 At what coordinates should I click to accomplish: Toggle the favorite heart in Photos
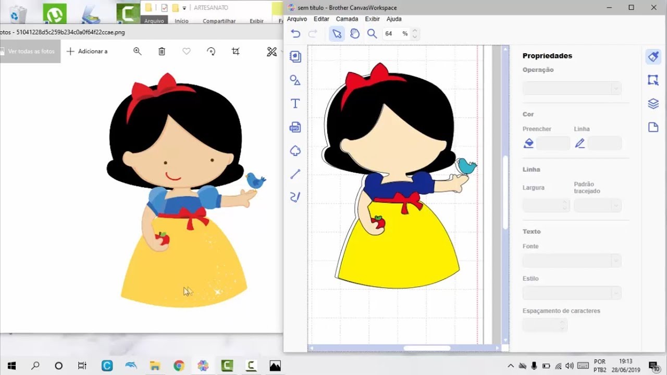[x=187, y=51]
